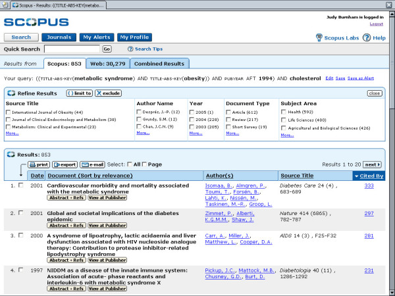Expand More under Document Type
The height and width of the screenshot is (296, 395).
coord(232,133)
